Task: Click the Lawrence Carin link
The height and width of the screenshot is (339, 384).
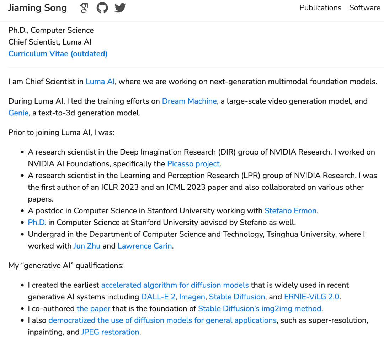Action: coord(145,246)
